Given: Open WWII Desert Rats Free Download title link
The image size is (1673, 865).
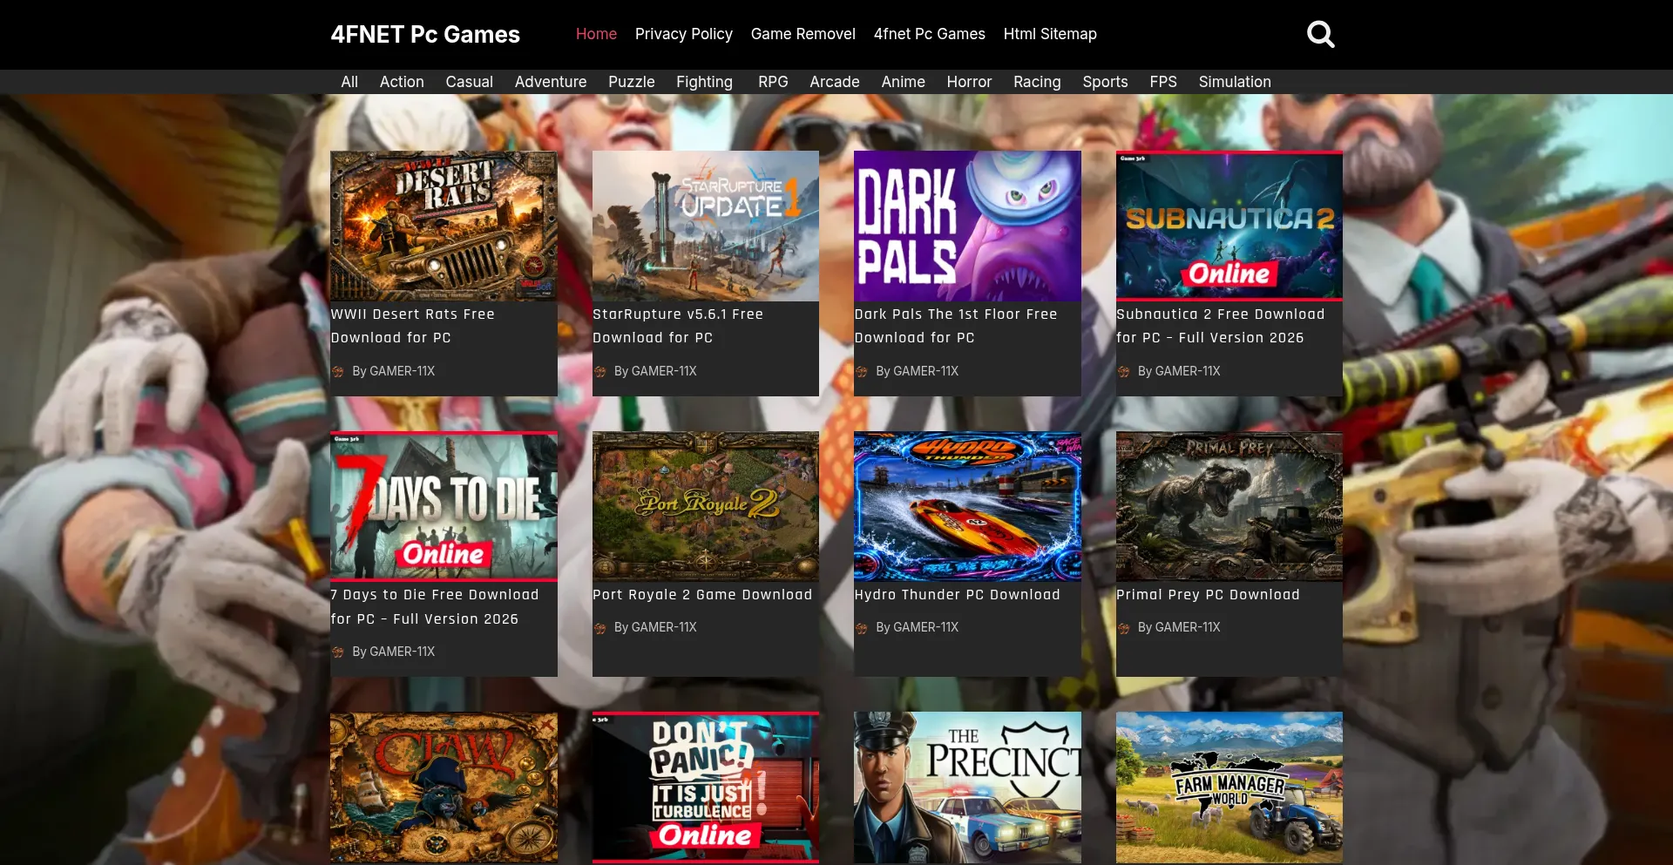Looking at the screenshot, I should [x=413, y=326].
